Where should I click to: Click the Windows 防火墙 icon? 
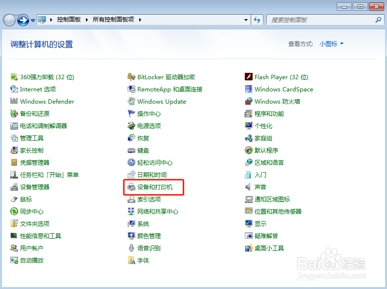point(249,101)
